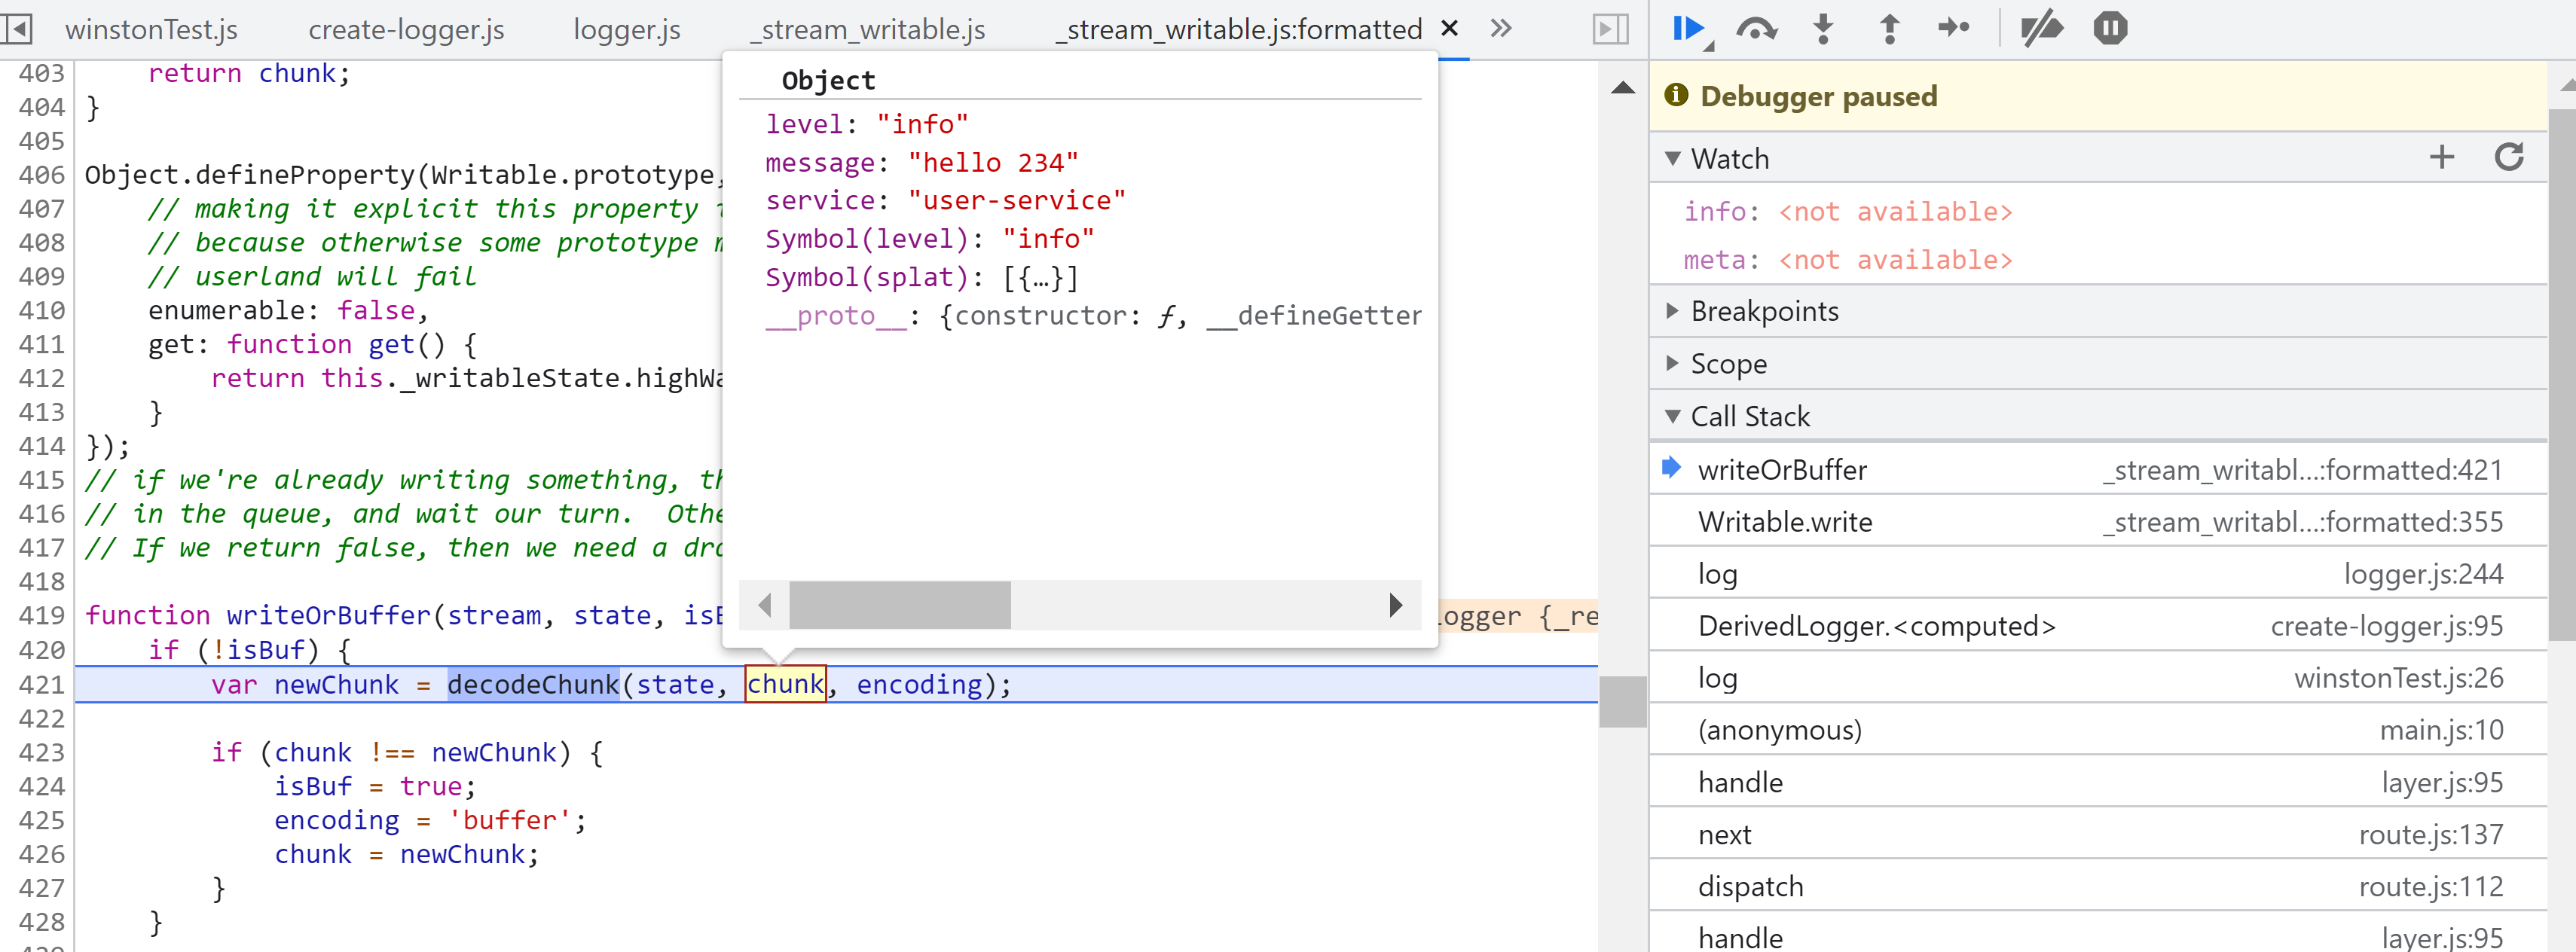The height and width of the screenshot is (952, 2576).
Task: Resume script execution with play button
Action: pyautogui.click(x=1687, y=28)
